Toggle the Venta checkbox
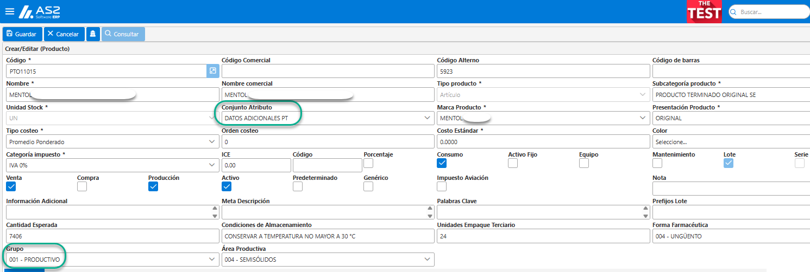810x272 pixels. (11, 186)
